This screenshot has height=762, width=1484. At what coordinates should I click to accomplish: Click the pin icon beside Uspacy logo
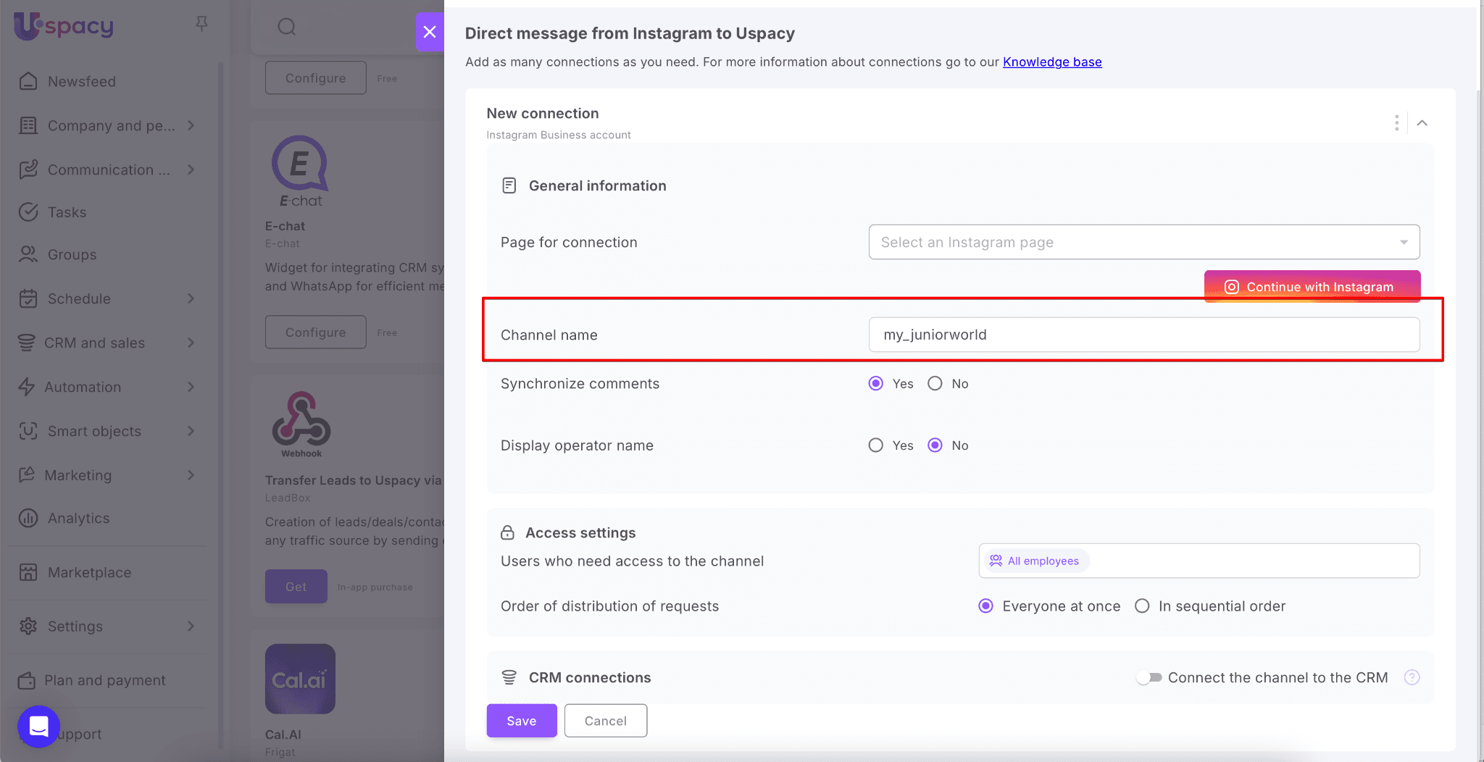(x=201, y=25)
